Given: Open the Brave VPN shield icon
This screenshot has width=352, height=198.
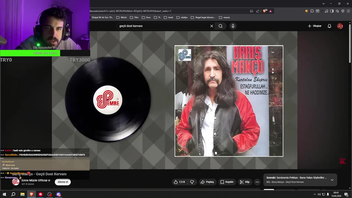Looking at the screenshot, I should pos(343,11).
